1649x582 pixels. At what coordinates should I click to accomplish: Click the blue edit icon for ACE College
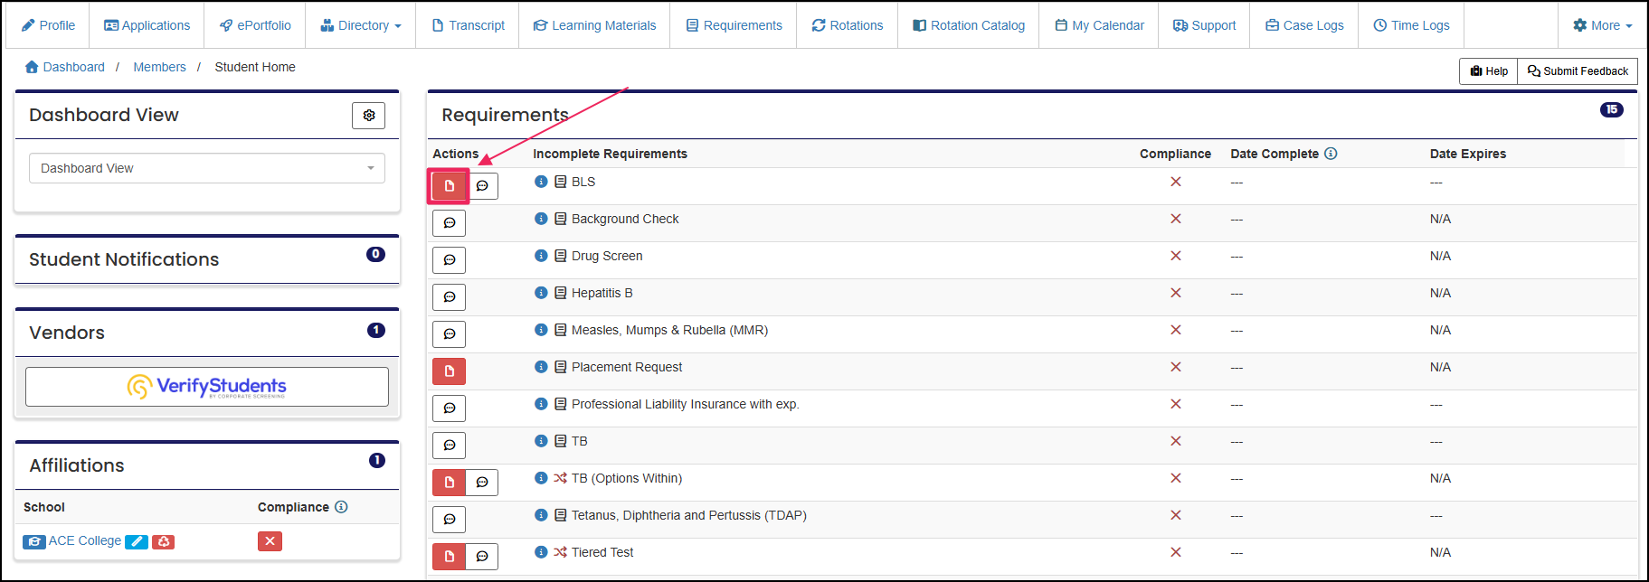(137, 541)
